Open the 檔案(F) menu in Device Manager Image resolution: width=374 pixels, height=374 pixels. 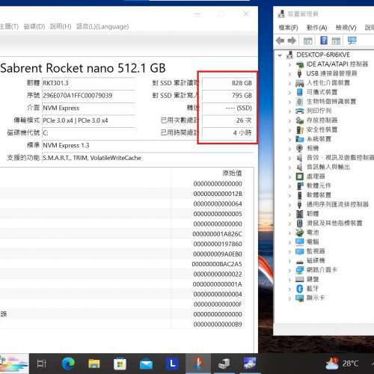click(x=289, y=28)
